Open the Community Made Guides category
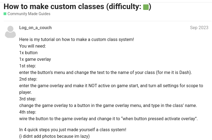The image size is (212, 140). [29, 14]
